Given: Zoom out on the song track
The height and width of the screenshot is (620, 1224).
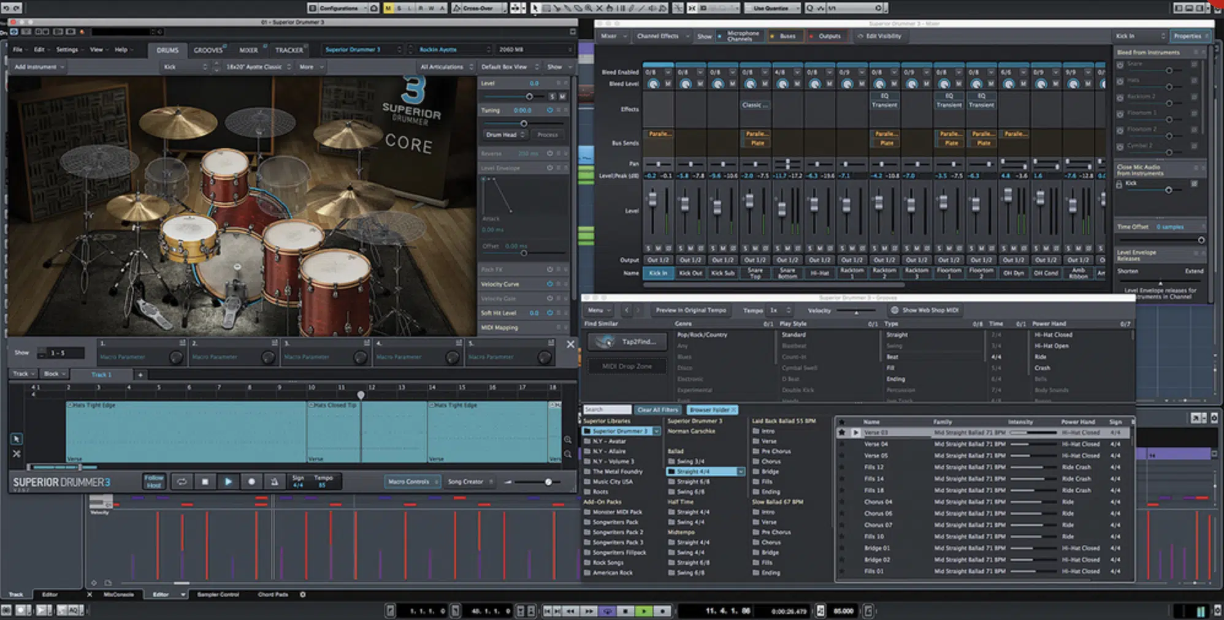Looking at the screenshot, I should coord(568,454).
